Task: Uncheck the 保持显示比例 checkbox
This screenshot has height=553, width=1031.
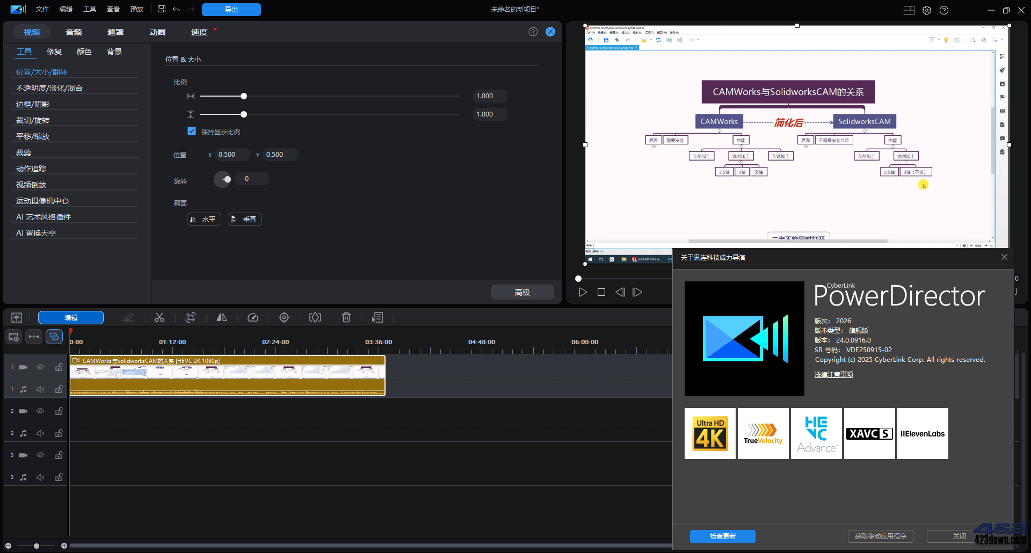Action: coord(192,131)
